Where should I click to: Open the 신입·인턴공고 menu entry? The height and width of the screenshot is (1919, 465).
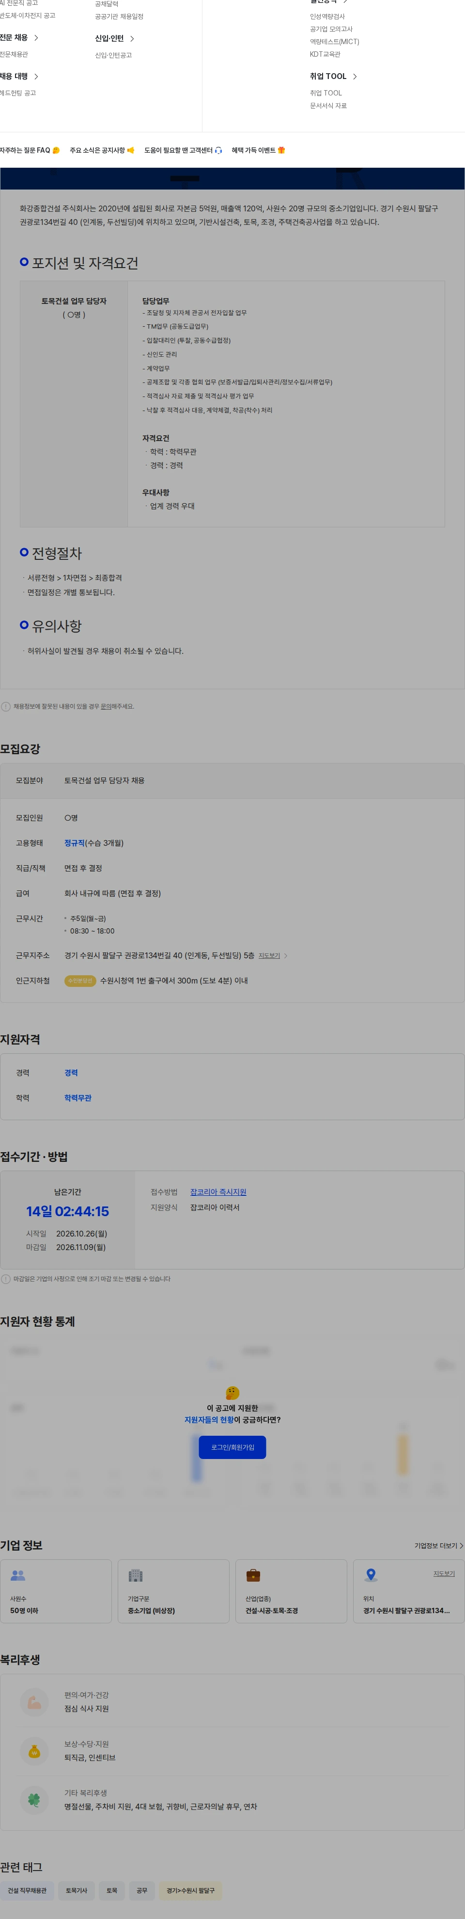coord(113,55)
